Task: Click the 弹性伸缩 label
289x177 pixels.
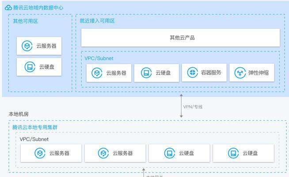Action: (x=259, y=73)
